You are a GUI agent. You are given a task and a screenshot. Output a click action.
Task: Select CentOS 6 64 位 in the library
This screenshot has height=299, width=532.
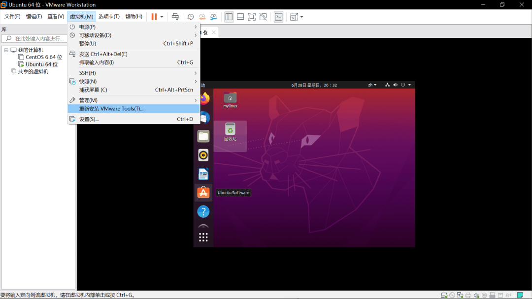[x=44, y=57]
